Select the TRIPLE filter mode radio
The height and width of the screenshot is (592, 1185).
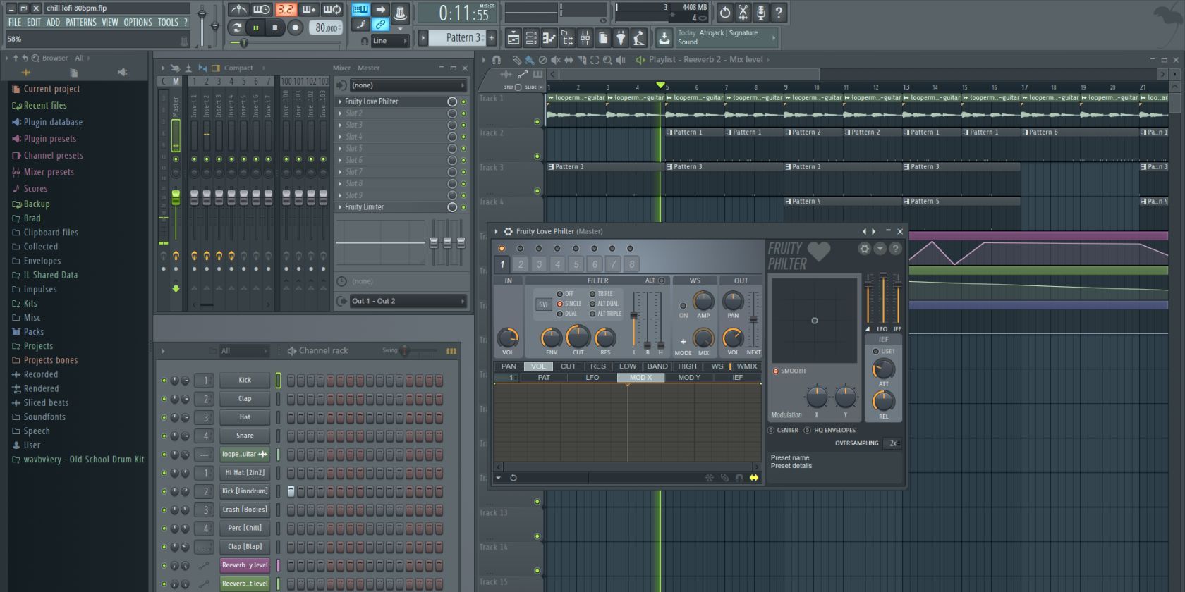click(592, 294)
